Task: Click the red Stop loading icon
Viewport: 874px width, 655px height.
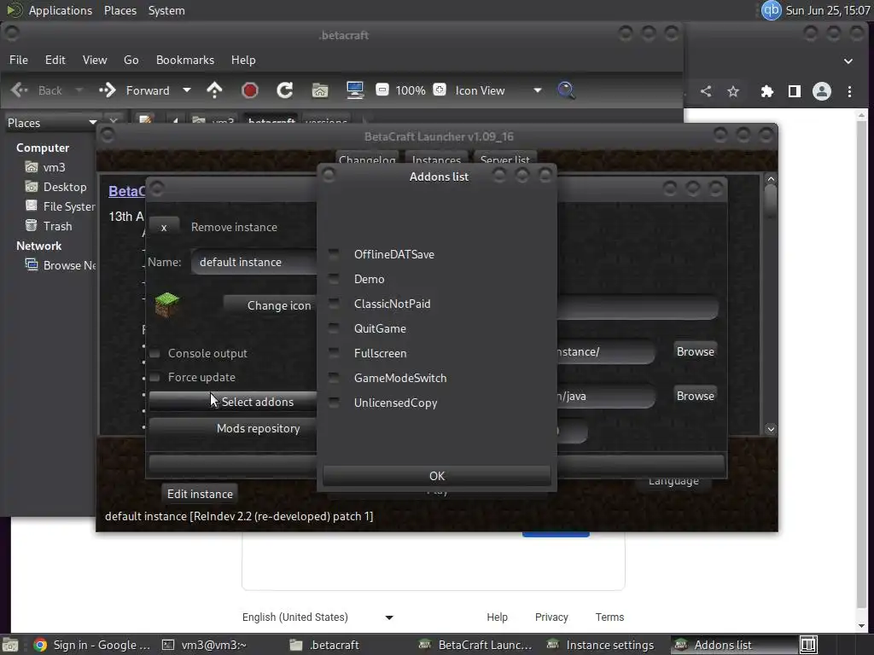Action: pyautogui.click(x=250, y=90)
